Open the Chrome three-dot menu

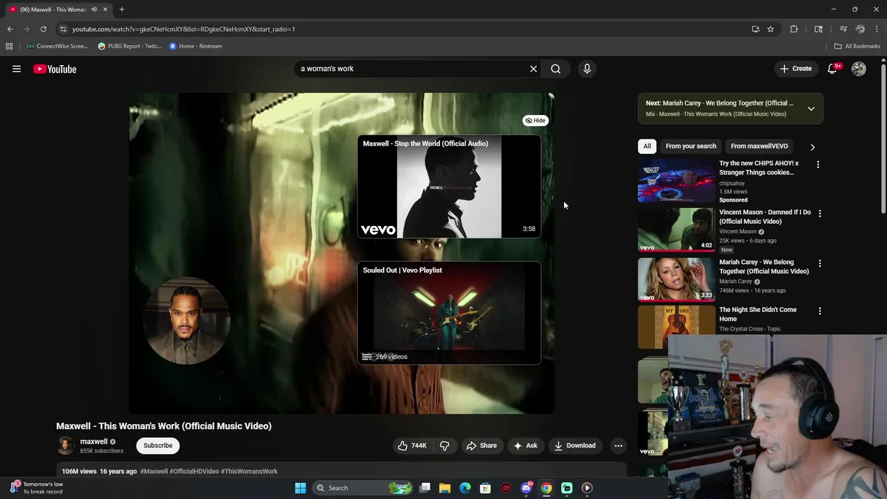[x=877, y=29]
